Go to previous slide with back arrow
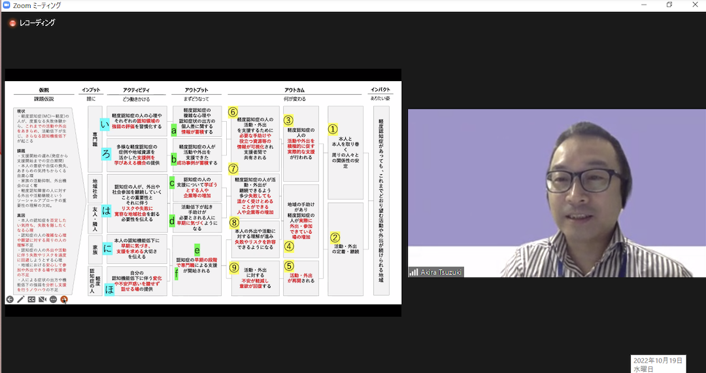Viewport: 706px width, 373px height. (10, 299)
